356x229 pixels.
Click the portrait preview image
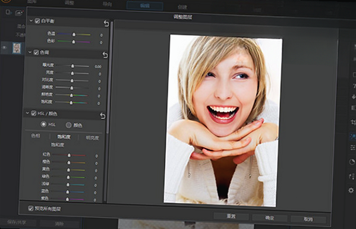223,120
